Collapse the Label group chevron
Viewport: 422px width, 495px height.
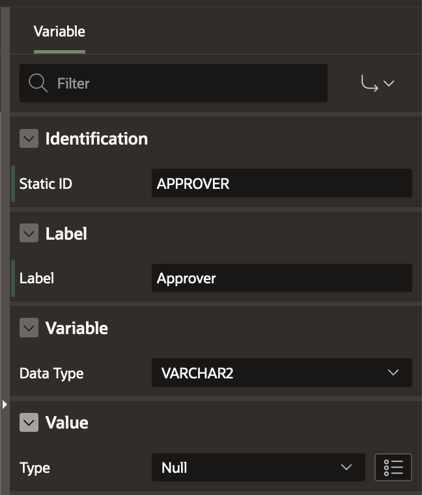29,233
